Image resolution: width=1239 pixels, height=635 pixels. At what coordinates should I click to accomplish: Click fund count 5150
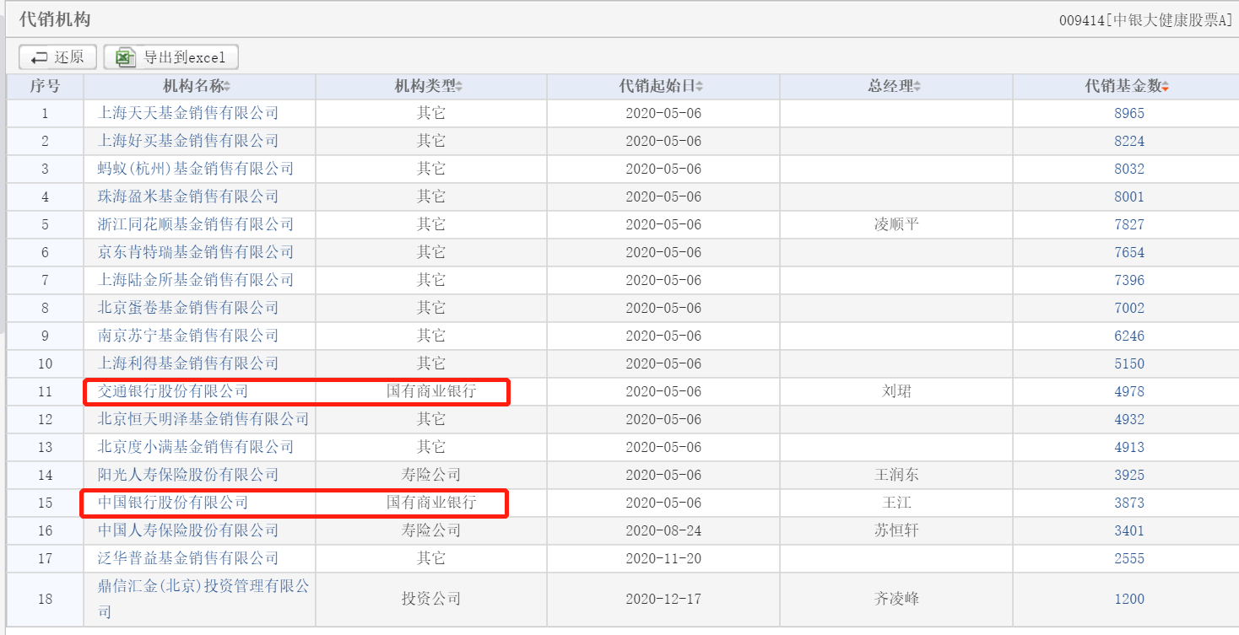(1129, 363)
